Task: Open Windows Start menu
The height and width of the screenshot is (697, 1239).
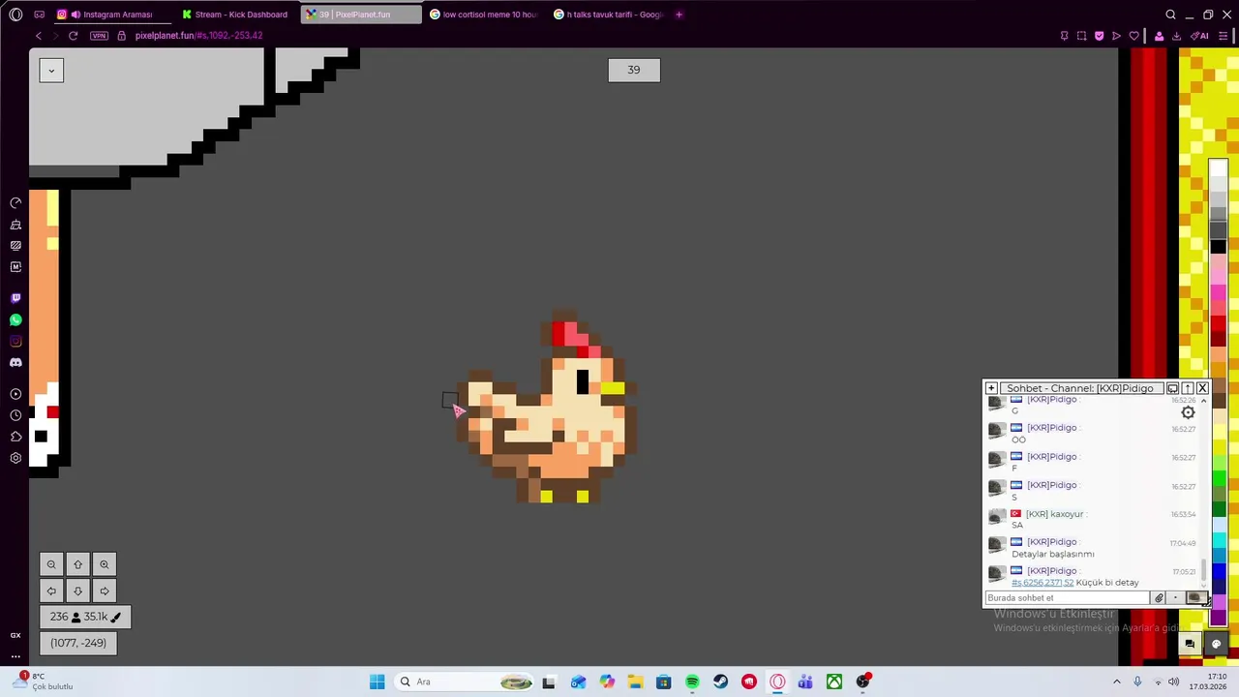Action: [377, 682]
